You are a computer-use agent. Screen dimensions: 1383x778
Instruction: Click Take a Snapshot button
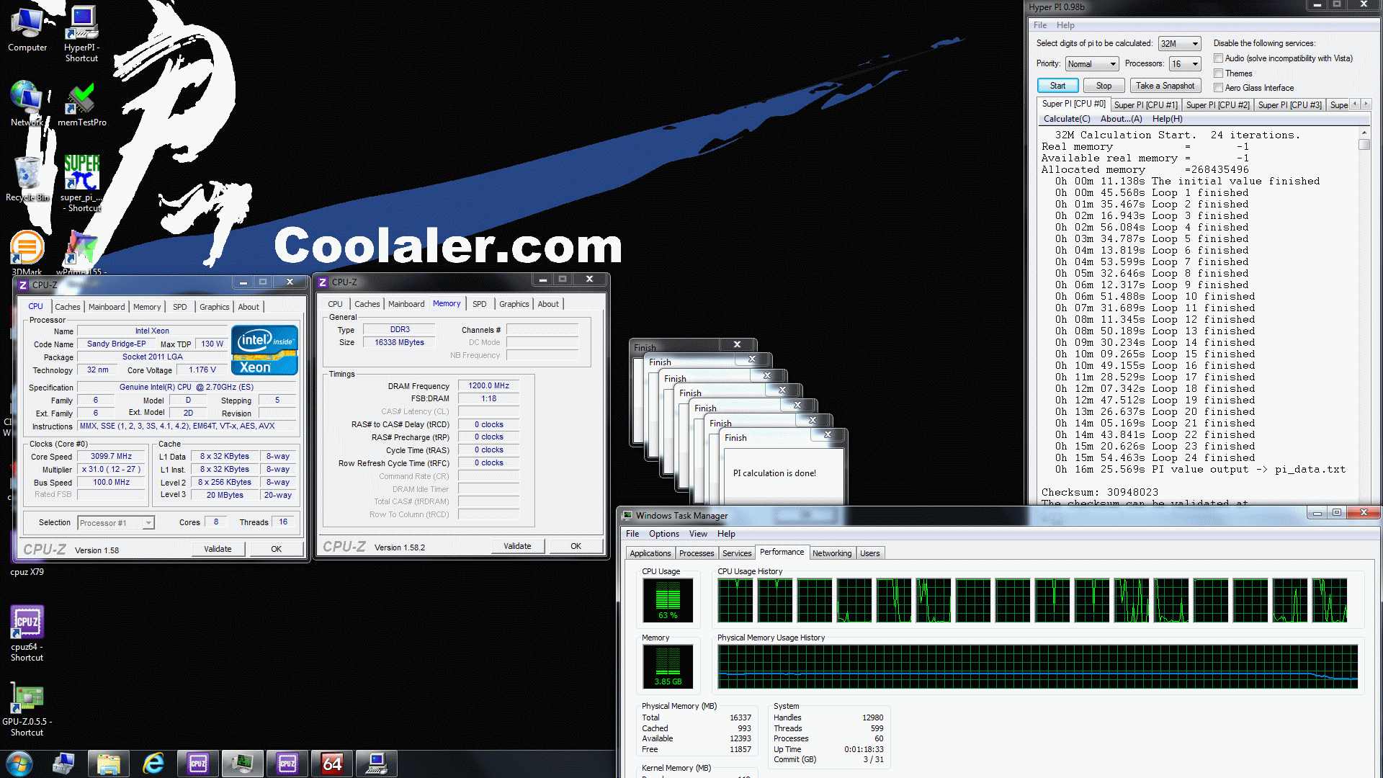[1165, 86]
